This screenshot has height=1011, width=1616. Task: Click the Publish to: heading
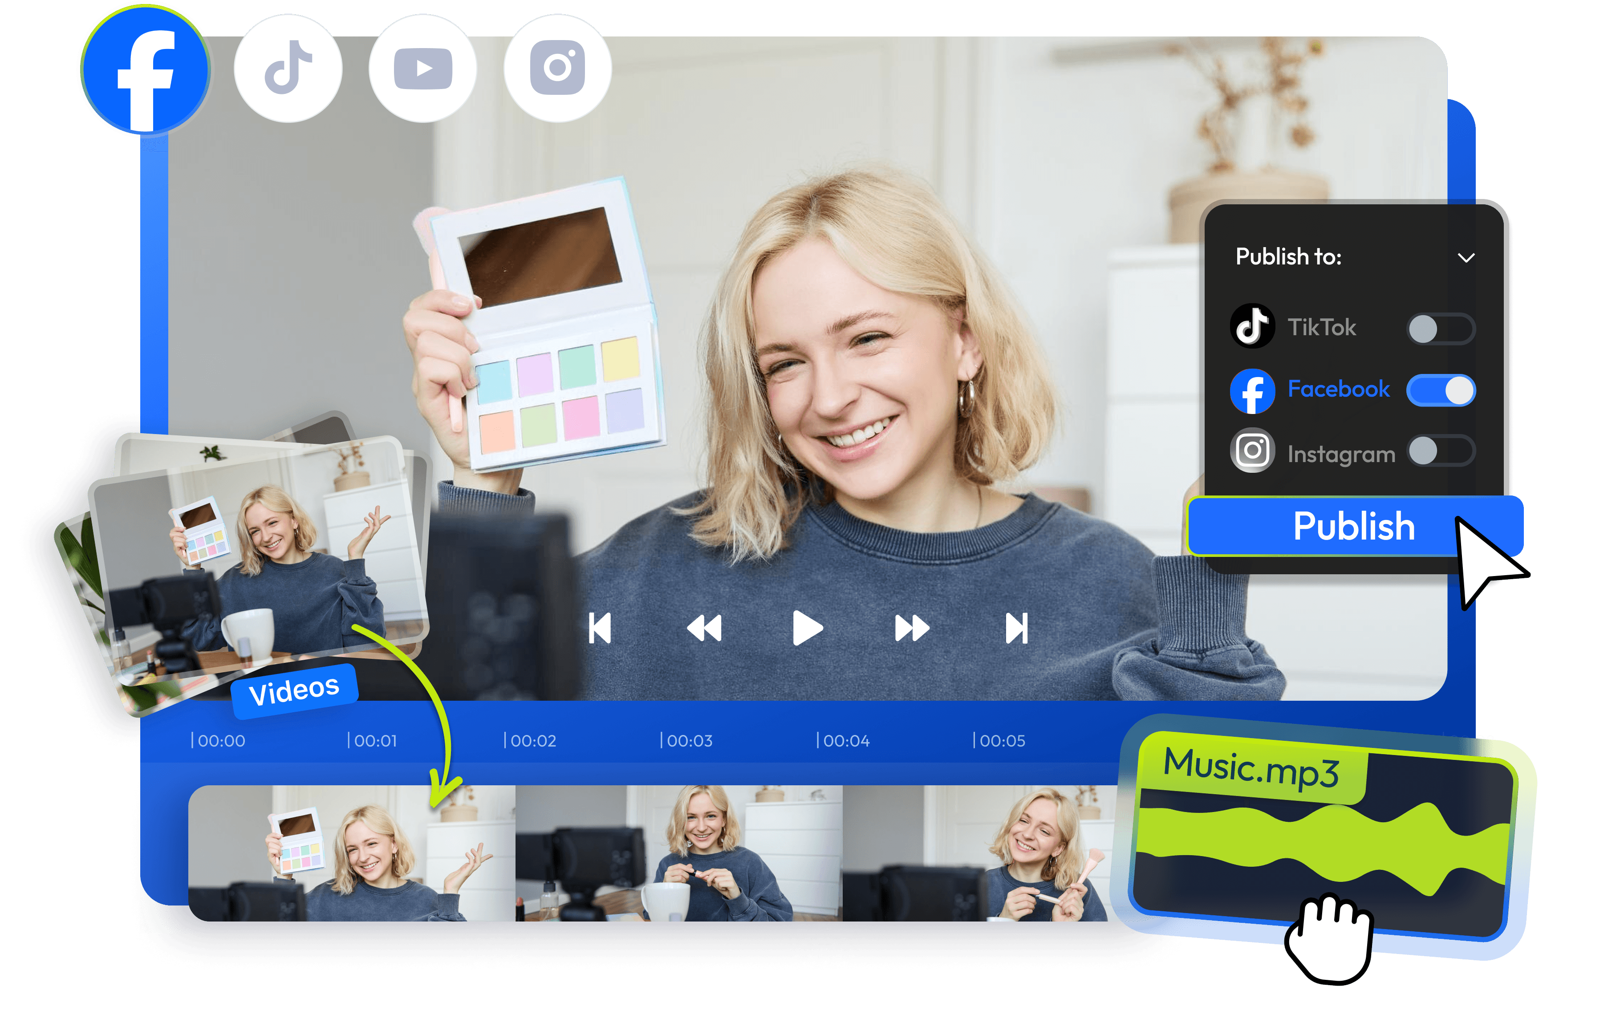click(1288, 257)
